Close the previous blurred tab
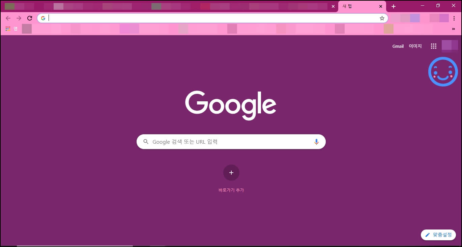 pyautogui.click(x=333, y=6)
